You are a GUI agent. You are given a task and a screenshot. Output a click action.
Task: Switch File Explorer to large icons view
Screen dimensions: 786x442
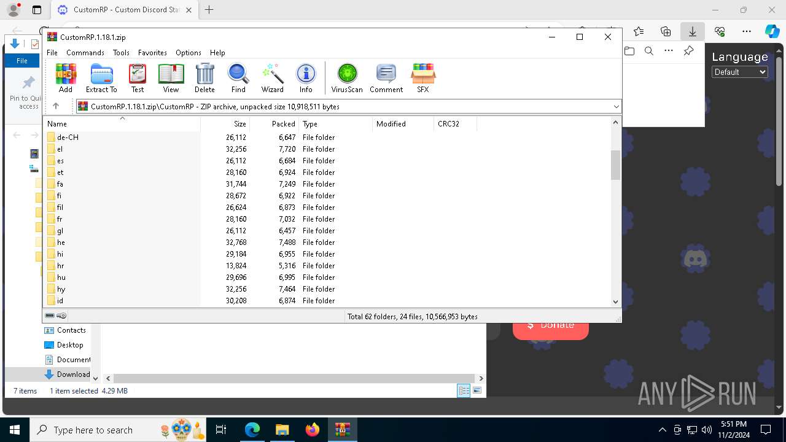(477, 390)
